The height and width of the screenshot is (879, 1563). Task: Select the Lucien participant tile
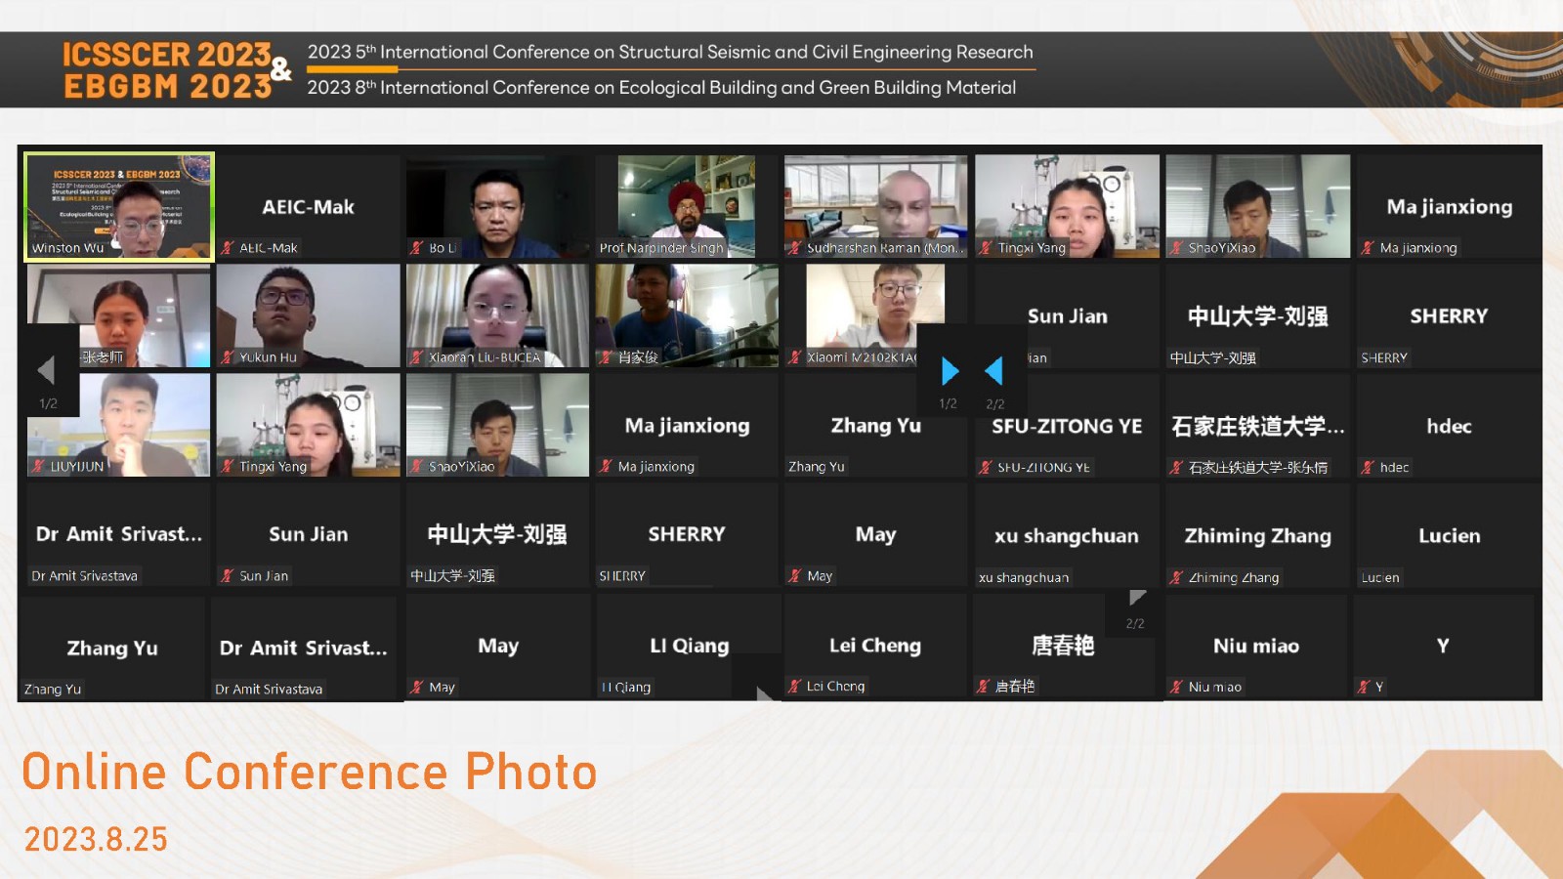(1449, 535)
